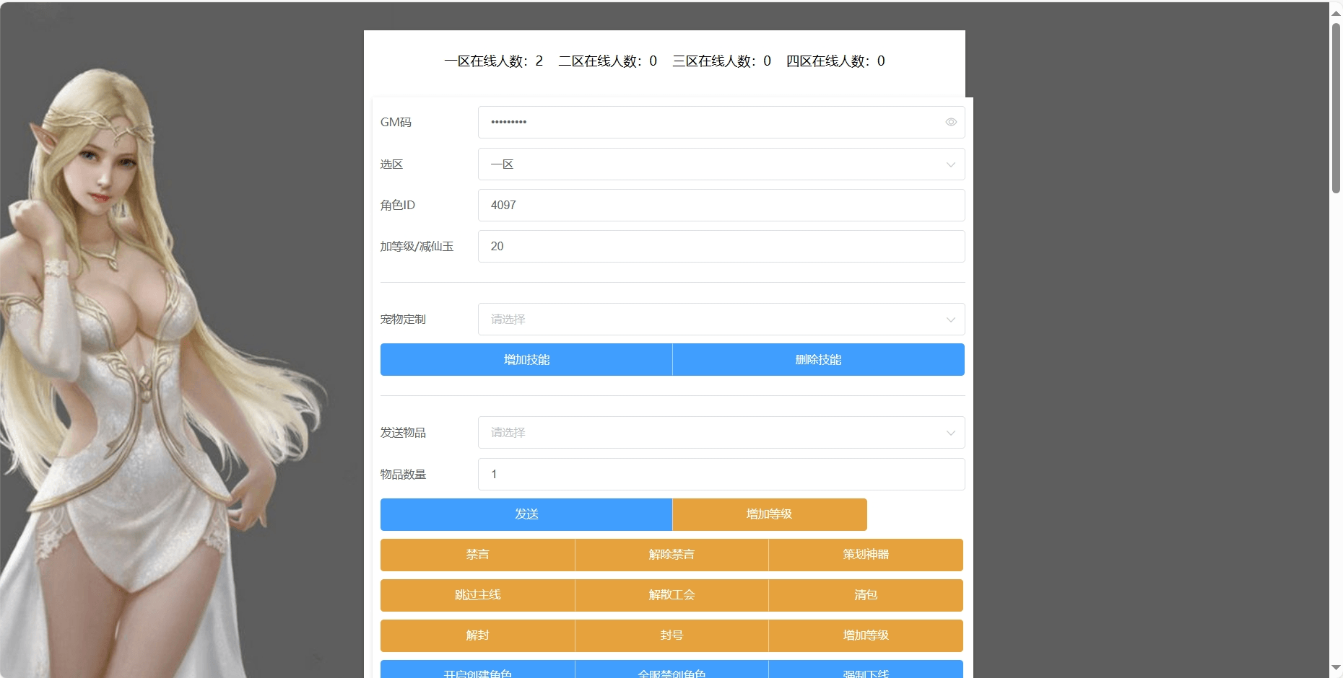The height and width of the screenshot is (678, 1343).
Task: Toggle GM码 password visibility with eye icon
Action: 950,122
